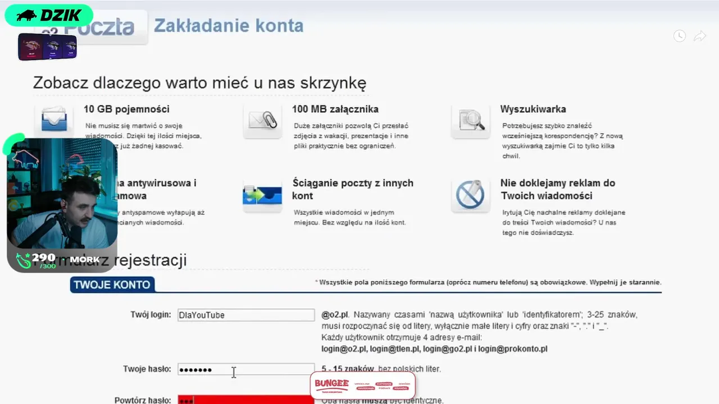Click the DZIK channel logo badge
The image size is (719, 404).
point(49,15)
